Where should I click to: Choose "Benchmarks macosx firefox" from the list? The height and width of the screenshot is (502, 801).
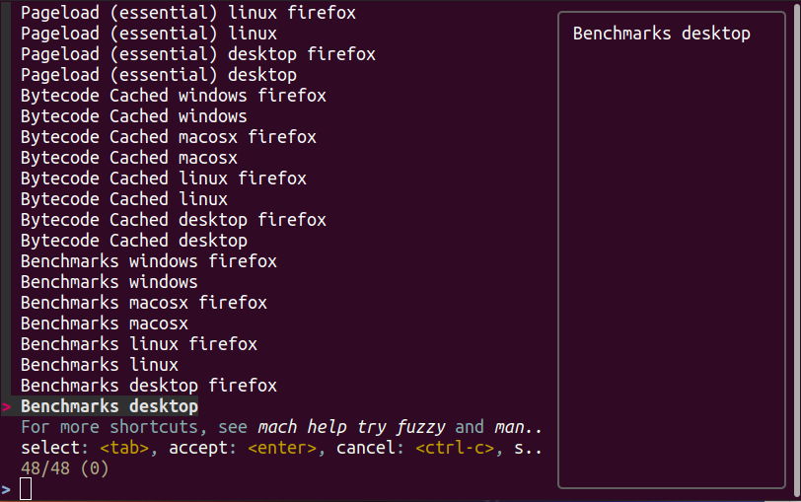[143, 303]
